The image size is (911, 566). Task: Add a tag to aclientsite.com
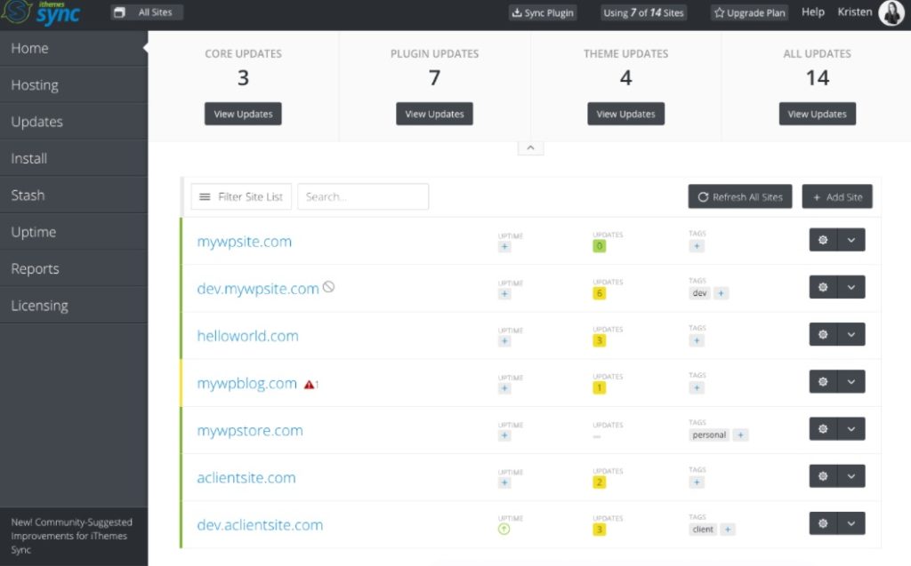click(x=697, y=482)
